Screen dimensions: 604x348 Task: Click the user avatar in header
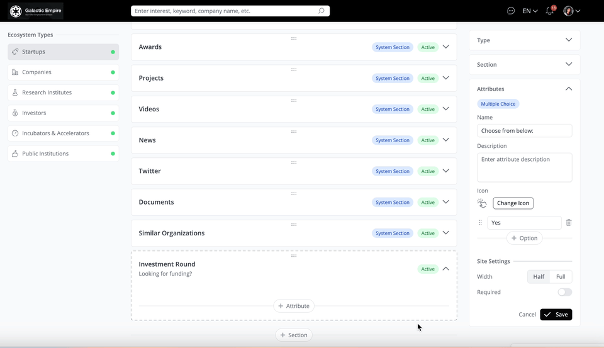click(569, 11)
